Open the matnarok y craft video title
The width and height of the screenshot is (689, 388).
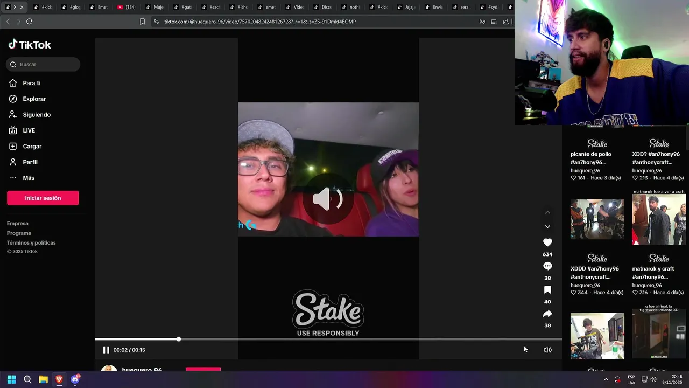[x=653, y=273]
